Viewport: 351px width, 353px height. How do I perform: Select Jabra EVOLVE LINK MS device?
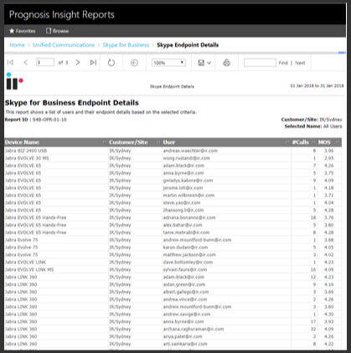coord(29,269)
